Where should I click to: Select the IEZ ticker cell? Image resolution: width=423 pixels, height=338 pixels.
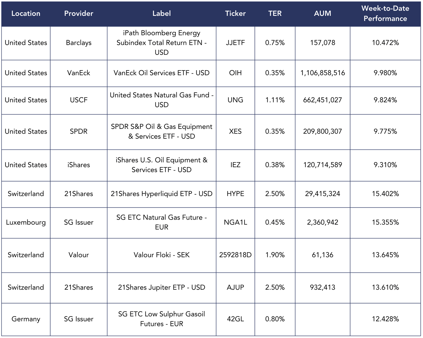[235, 165]
